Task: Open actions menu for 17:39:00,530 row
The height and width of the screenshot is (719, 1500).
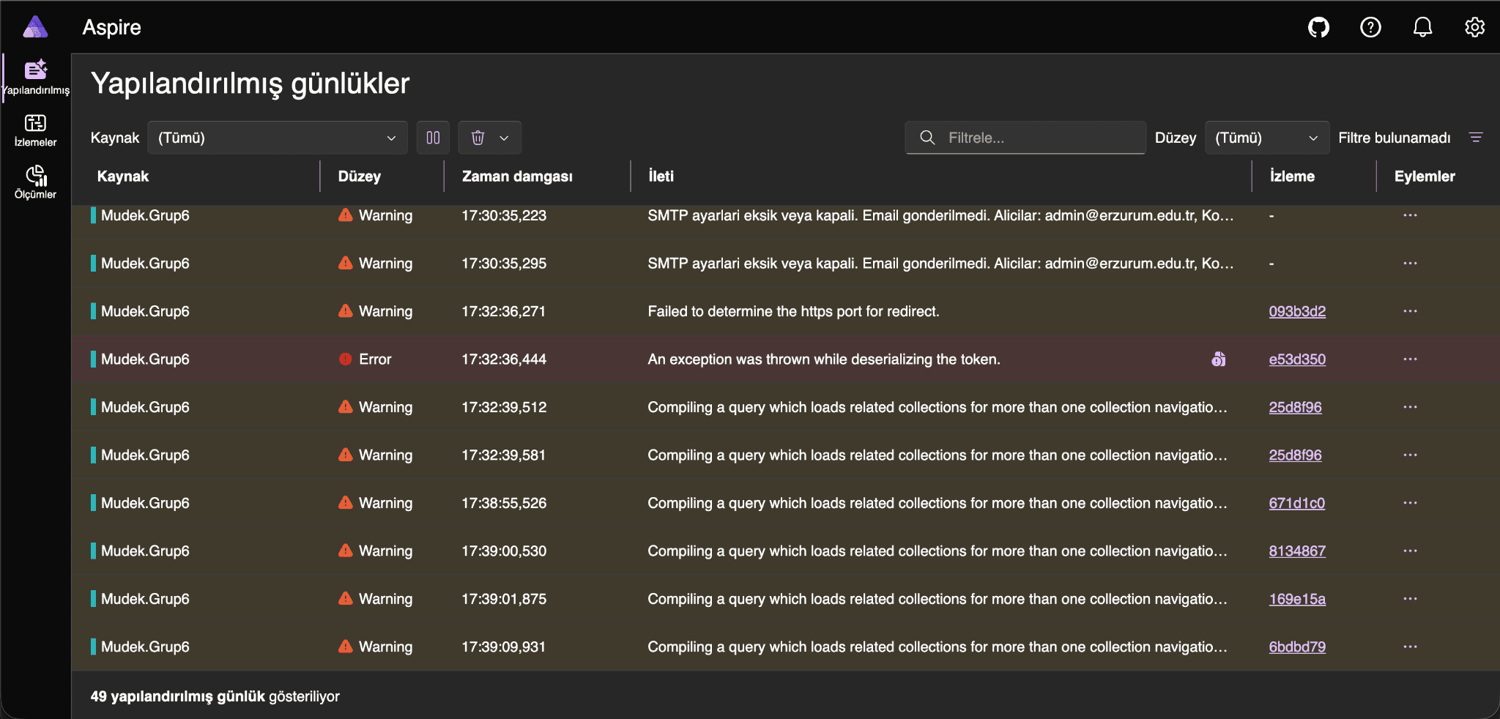Action: click(x=1410, y=551)
